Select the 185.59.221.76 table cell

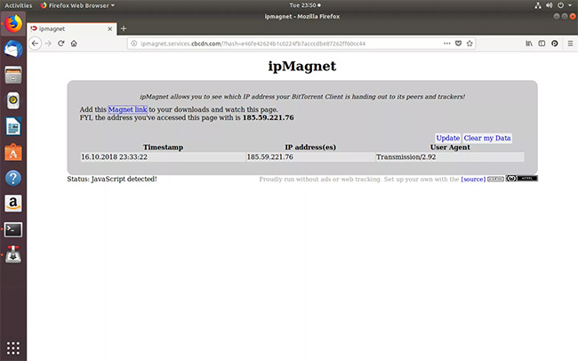tap(310, 157)
